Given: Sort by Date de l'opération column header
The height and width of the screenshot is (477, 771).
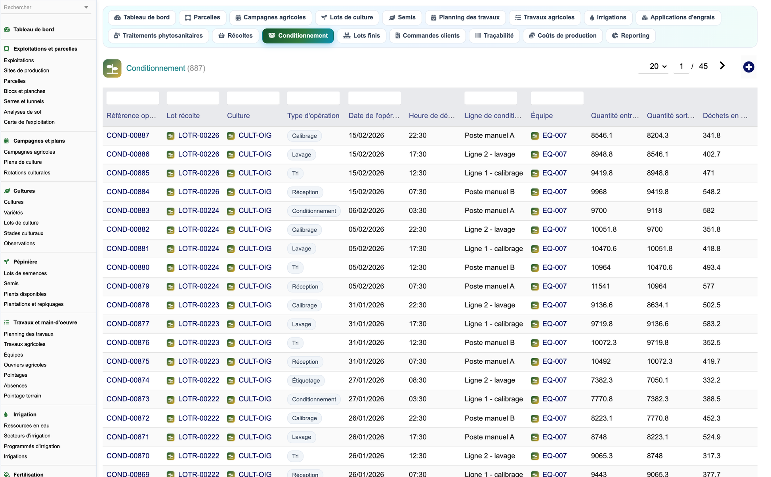Looking at the screenshot, I should coord(374,116).
